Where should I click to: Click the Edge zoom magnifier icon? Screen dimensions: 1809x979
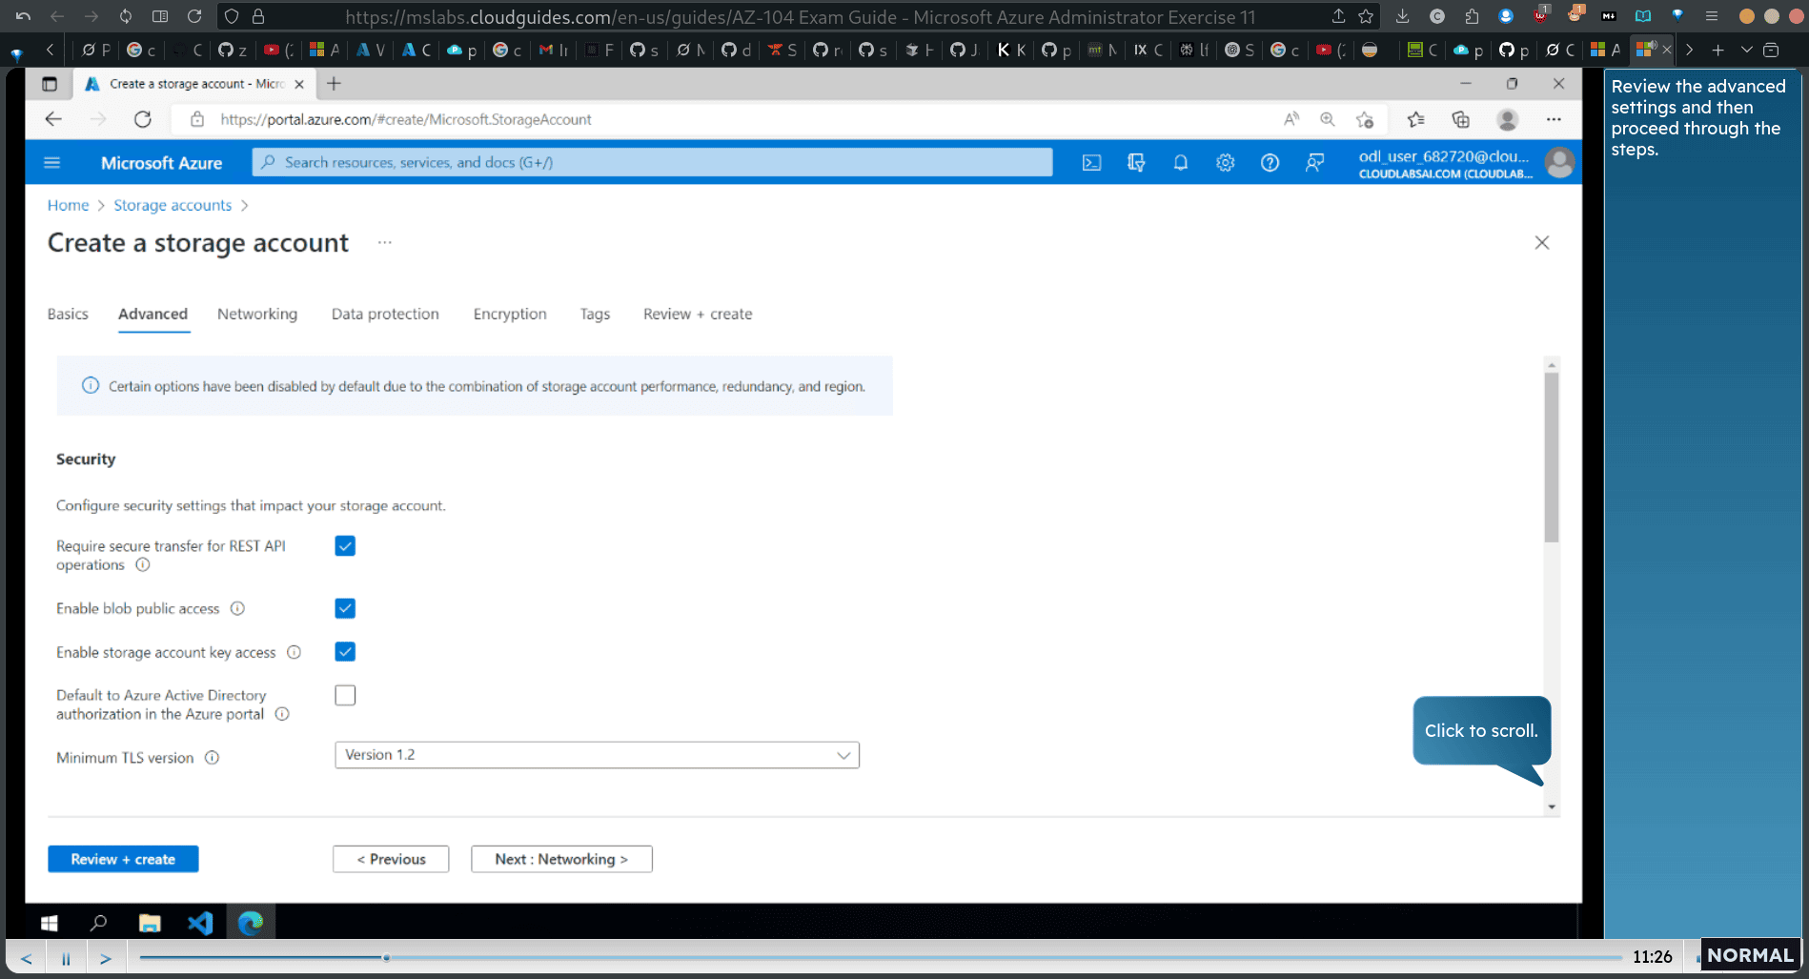pos(1327,119)
